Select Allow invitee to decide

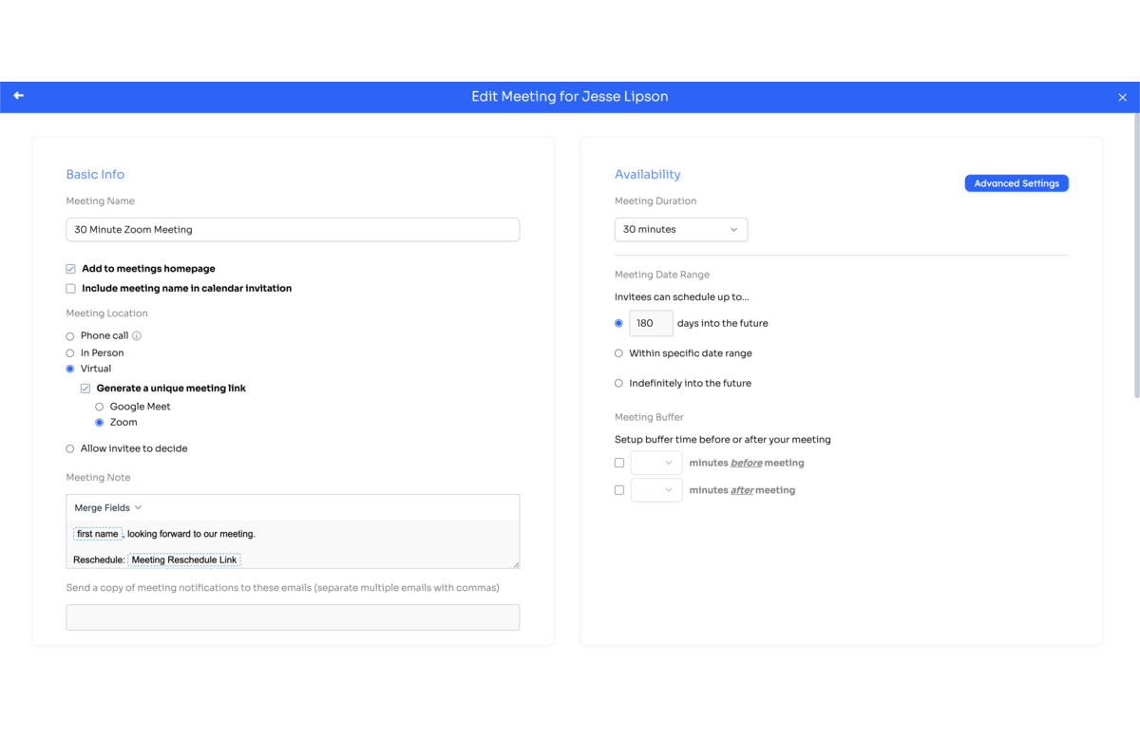pos(70,448)
